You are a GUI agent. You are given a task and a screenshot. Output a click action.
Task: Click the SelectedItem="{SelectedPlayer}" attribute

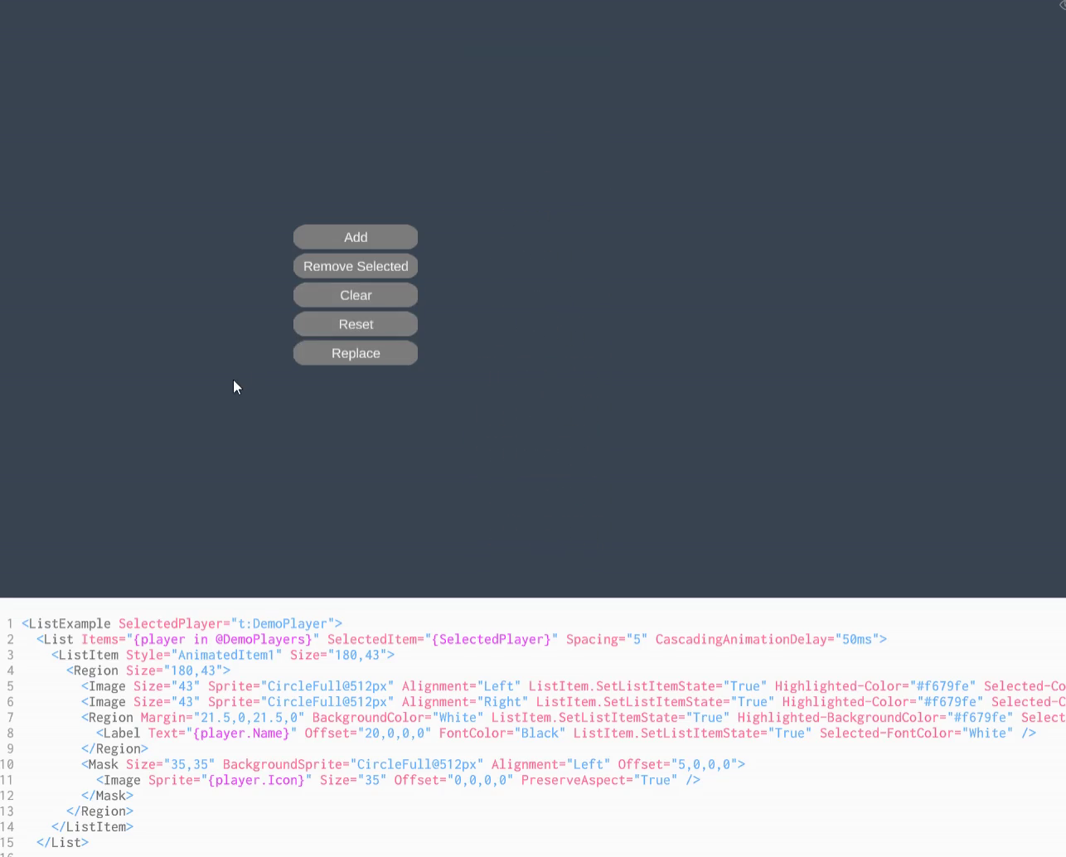tap(443, 639)
